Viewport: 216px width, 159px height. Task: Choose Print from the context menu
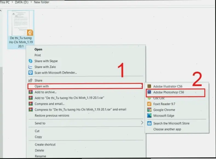(x=38, y=55)
